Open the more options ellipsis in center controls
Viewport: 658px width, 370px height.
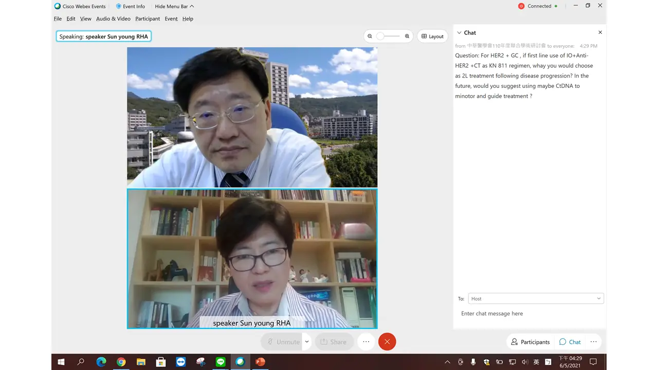coord(366,342)
